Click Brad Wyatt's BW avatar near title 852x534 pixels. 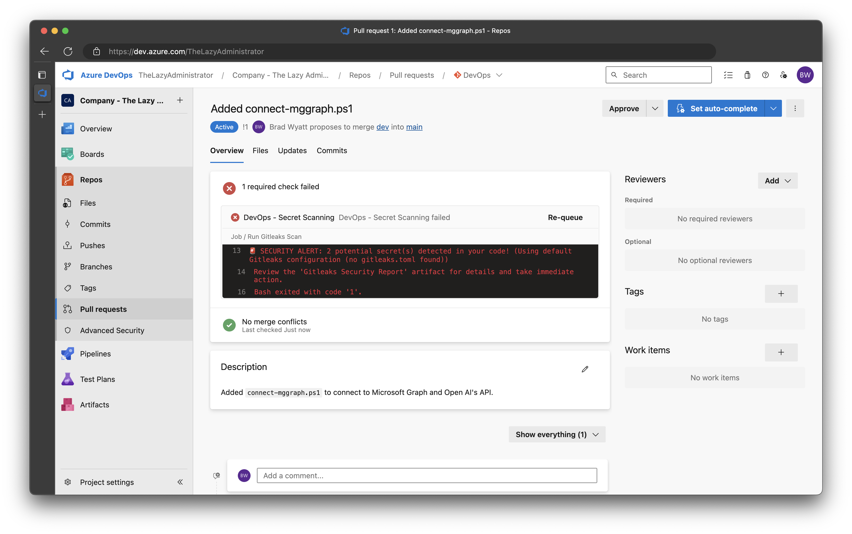point(259,127)
